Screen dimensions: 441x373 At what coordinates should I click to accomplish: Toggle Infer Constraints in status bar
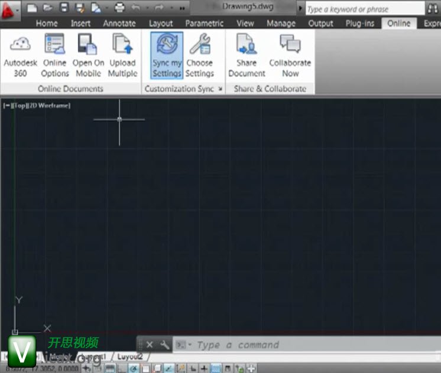[x=87, y=368]
